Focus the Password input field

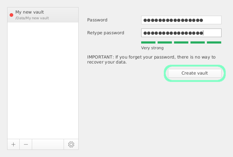pos(181,20)
